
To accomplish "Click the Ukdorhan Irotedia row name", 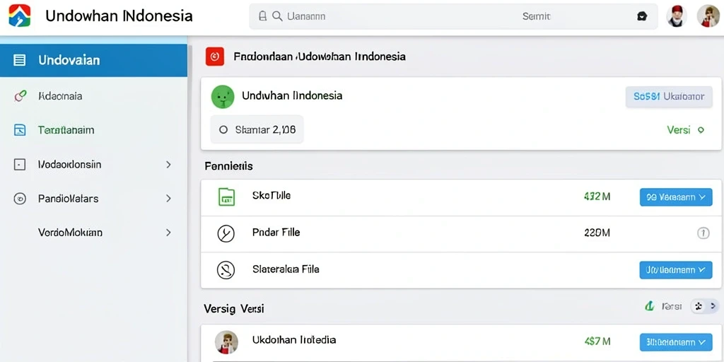I will click(294, 340).
